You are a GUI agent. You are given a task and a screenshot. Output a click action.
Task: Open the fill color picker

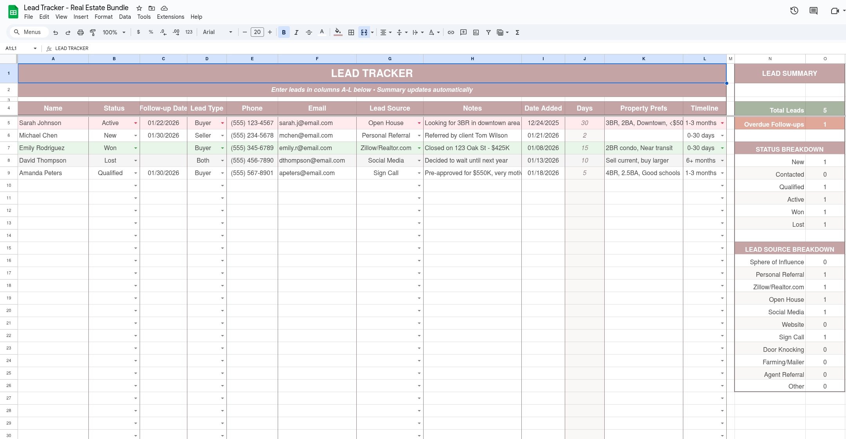(x=337, y=32)
